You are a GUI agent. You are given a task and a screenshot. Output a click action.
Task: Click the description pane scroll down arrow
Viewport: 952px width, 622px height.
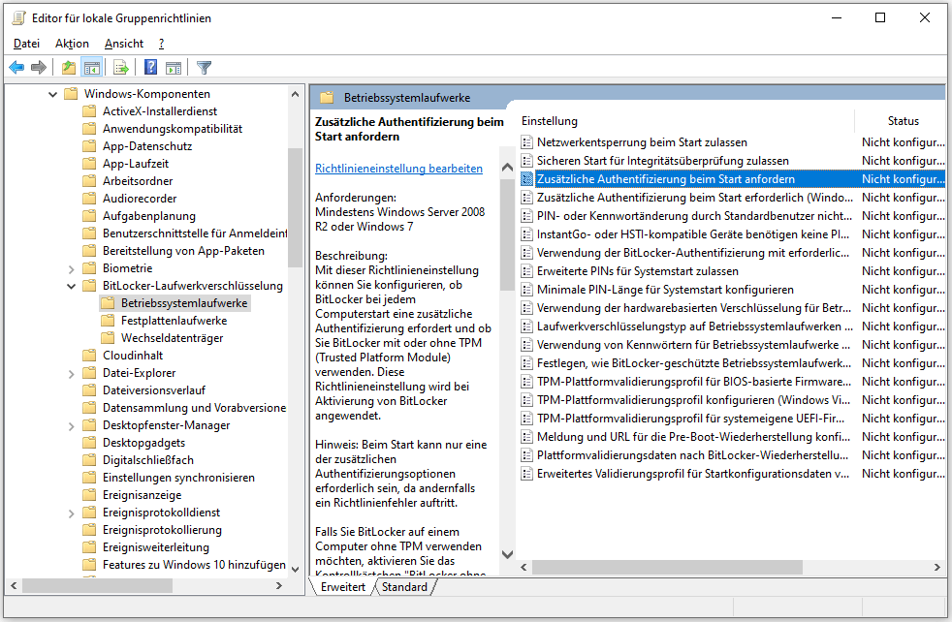click(x=508, y=554)
